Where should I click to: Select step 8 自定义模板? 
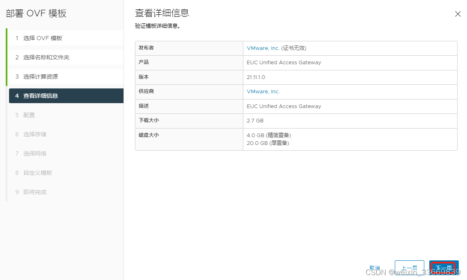coord(66,173)
